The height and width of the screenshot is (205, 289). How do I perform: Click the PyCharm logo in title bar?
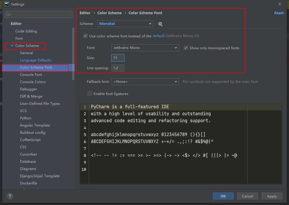pos(6,4)
